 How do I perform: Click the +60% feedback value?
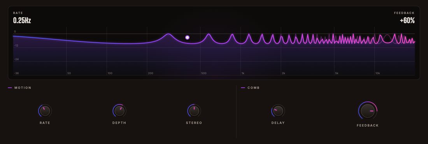[x=407, y=21]
